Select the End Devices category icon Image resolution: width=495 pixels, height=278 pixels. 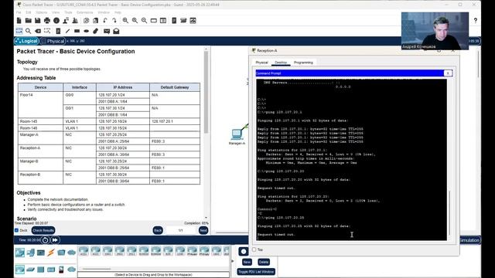[30, 253]
